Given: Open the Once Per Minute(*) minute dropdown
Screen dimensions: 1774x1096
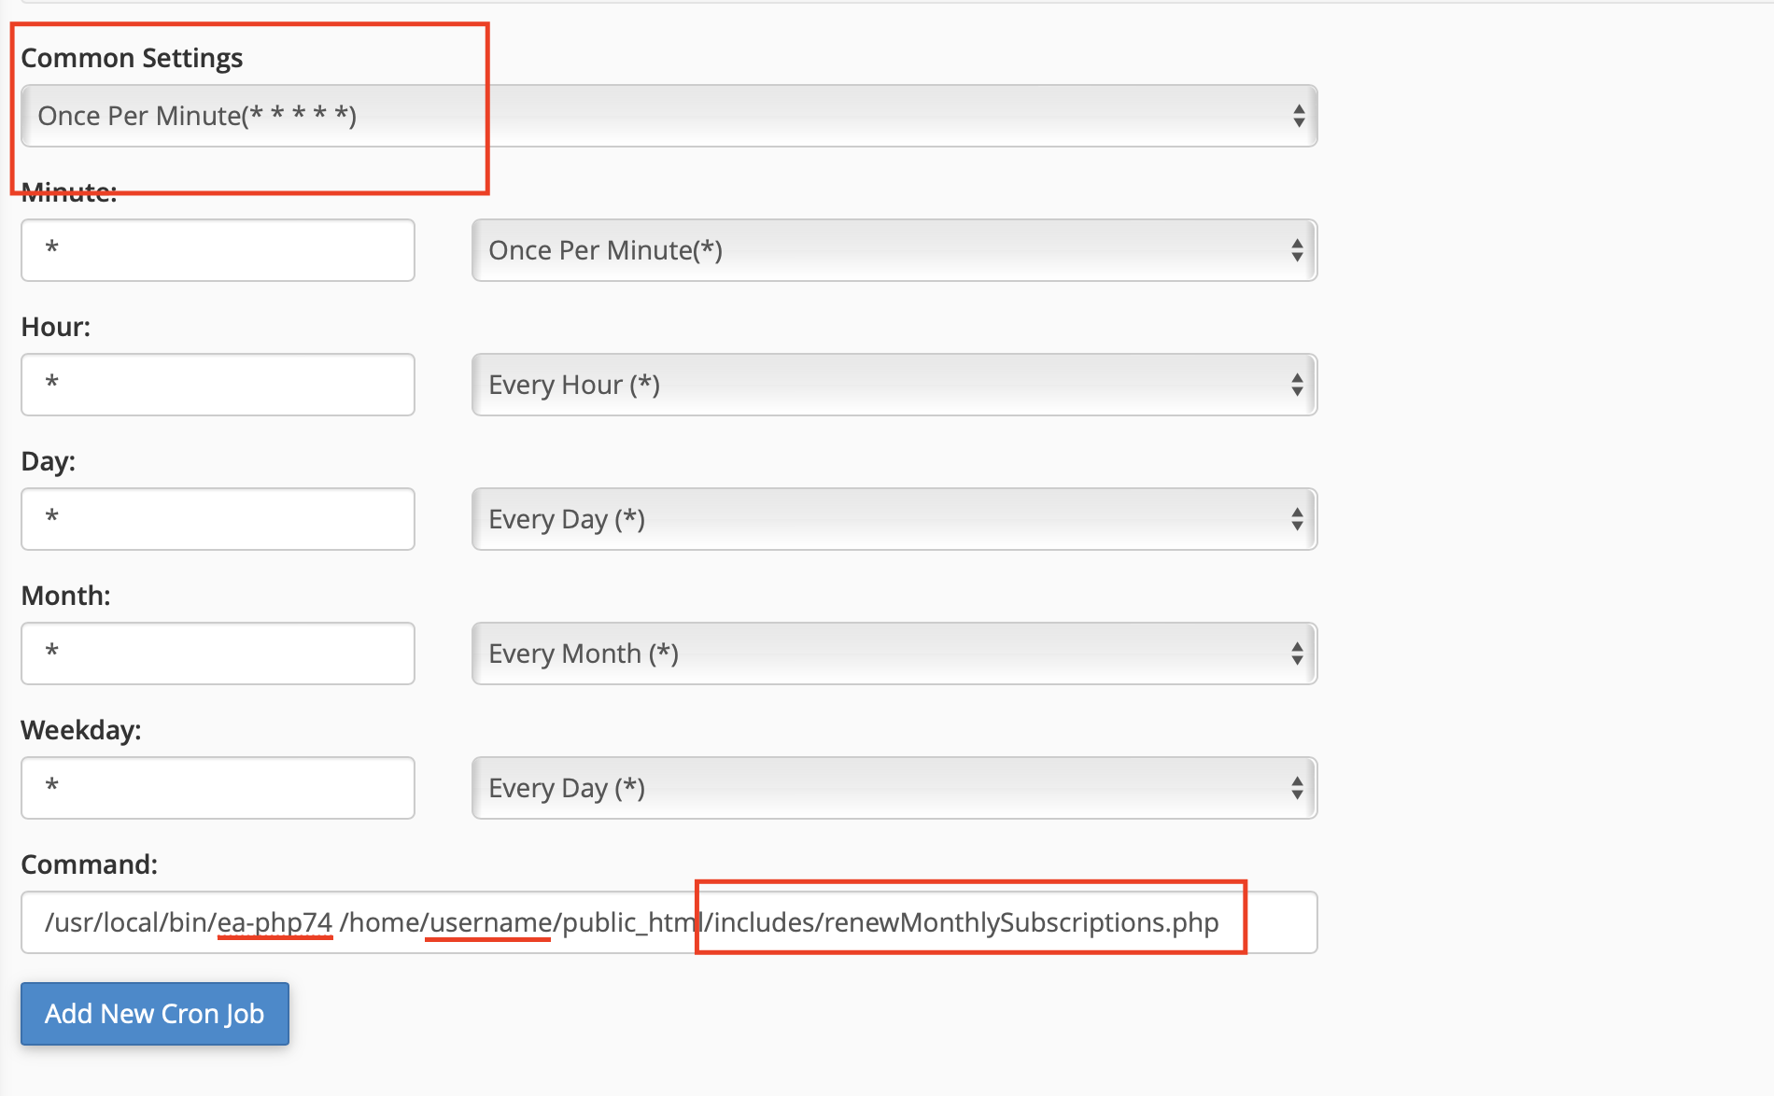Looking at the screenshot, I should pyautogui.click(x=893, y=250).
